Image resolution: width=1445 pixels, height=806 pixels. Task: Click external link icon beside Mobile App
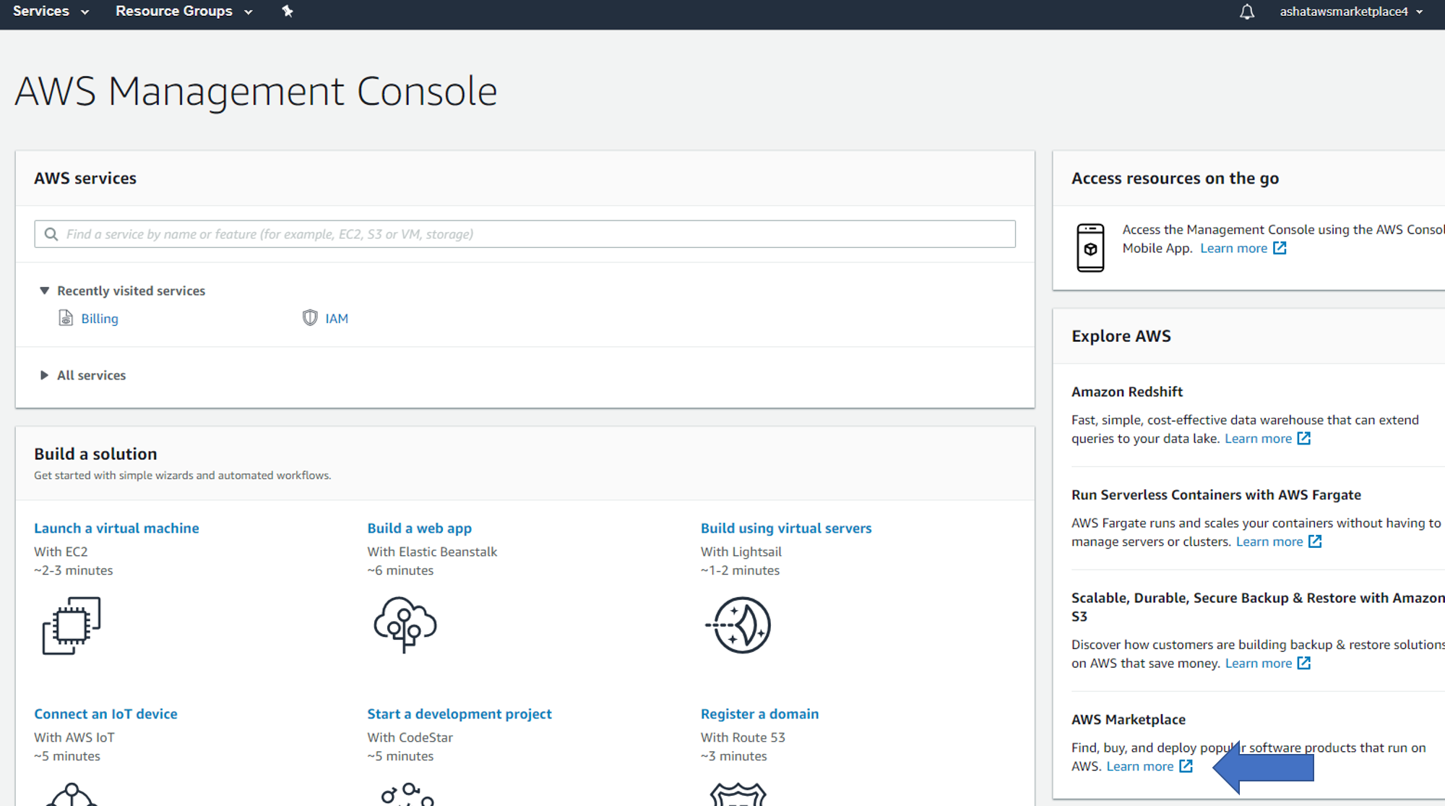(1280, 248)
